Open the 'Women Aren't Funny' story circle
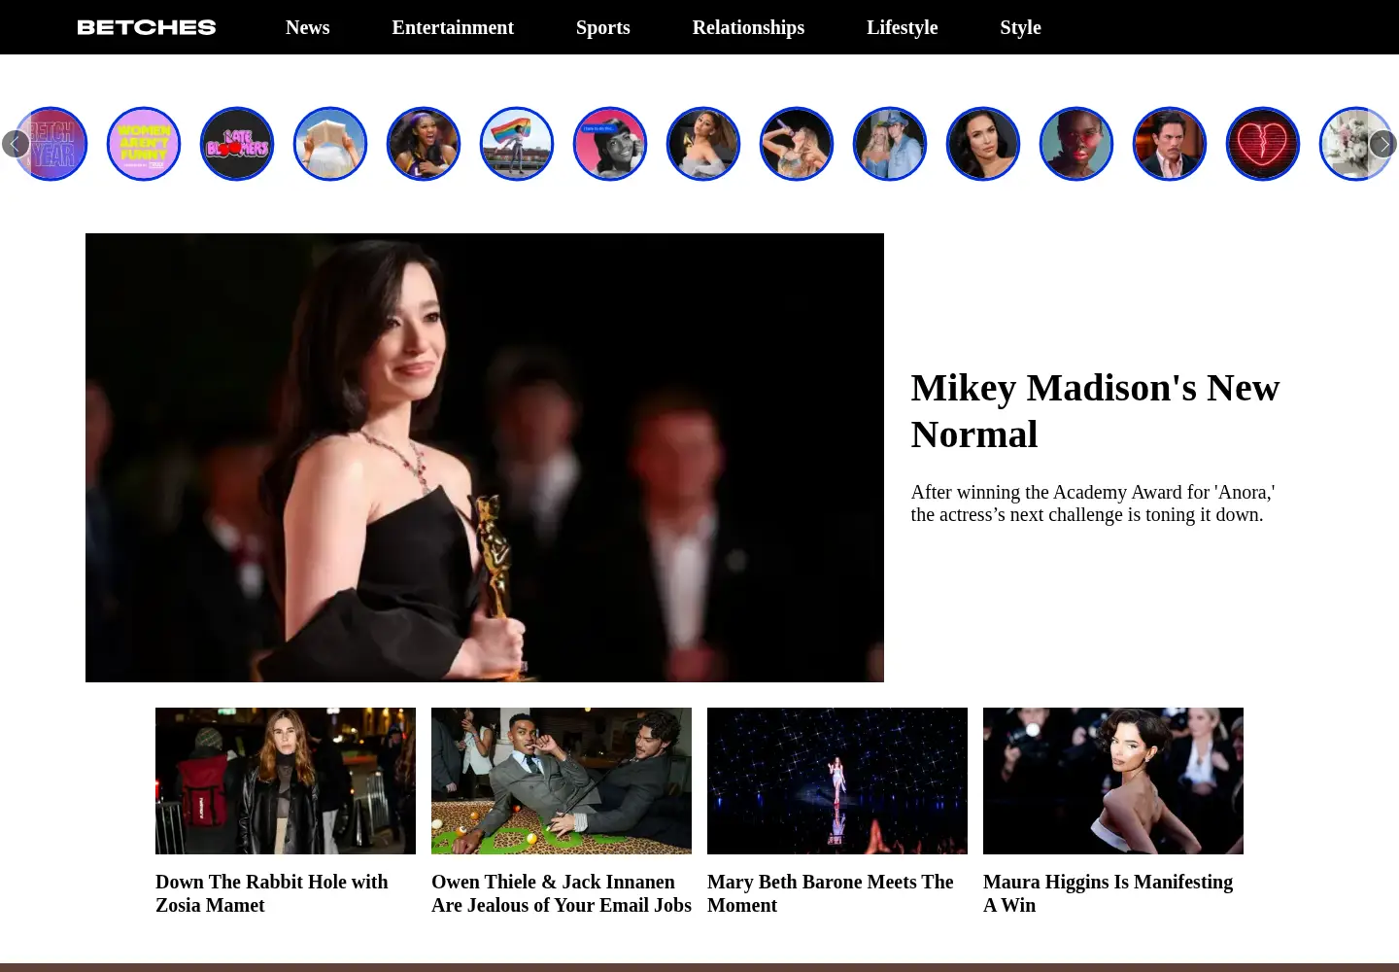Viewport: 1399px width, 972px height. coord(144,144)
